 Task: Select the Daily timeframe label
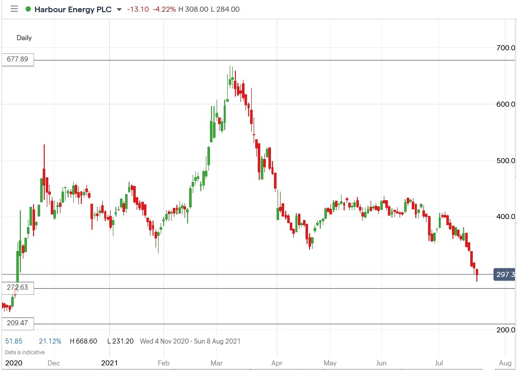pyautogui.click(x=24, y=38)
